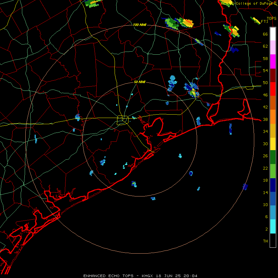The height and width of the screenshot is (278, 278).
Task: Click the "TOPS" legend title
Action: coord(272,18)
